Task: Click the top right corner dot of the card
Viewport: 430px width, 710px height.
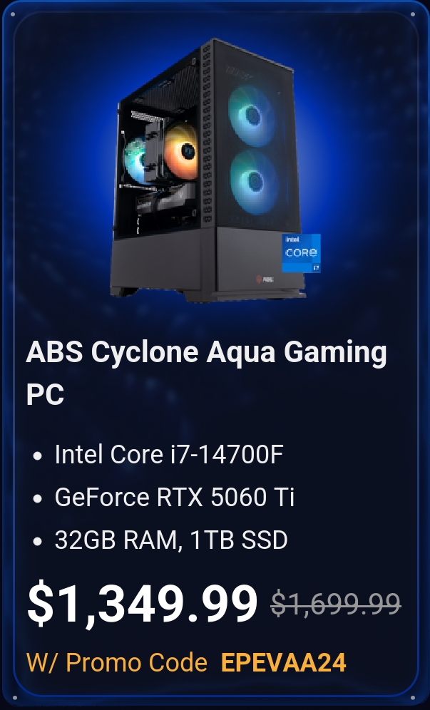Action: coord(413,14)
